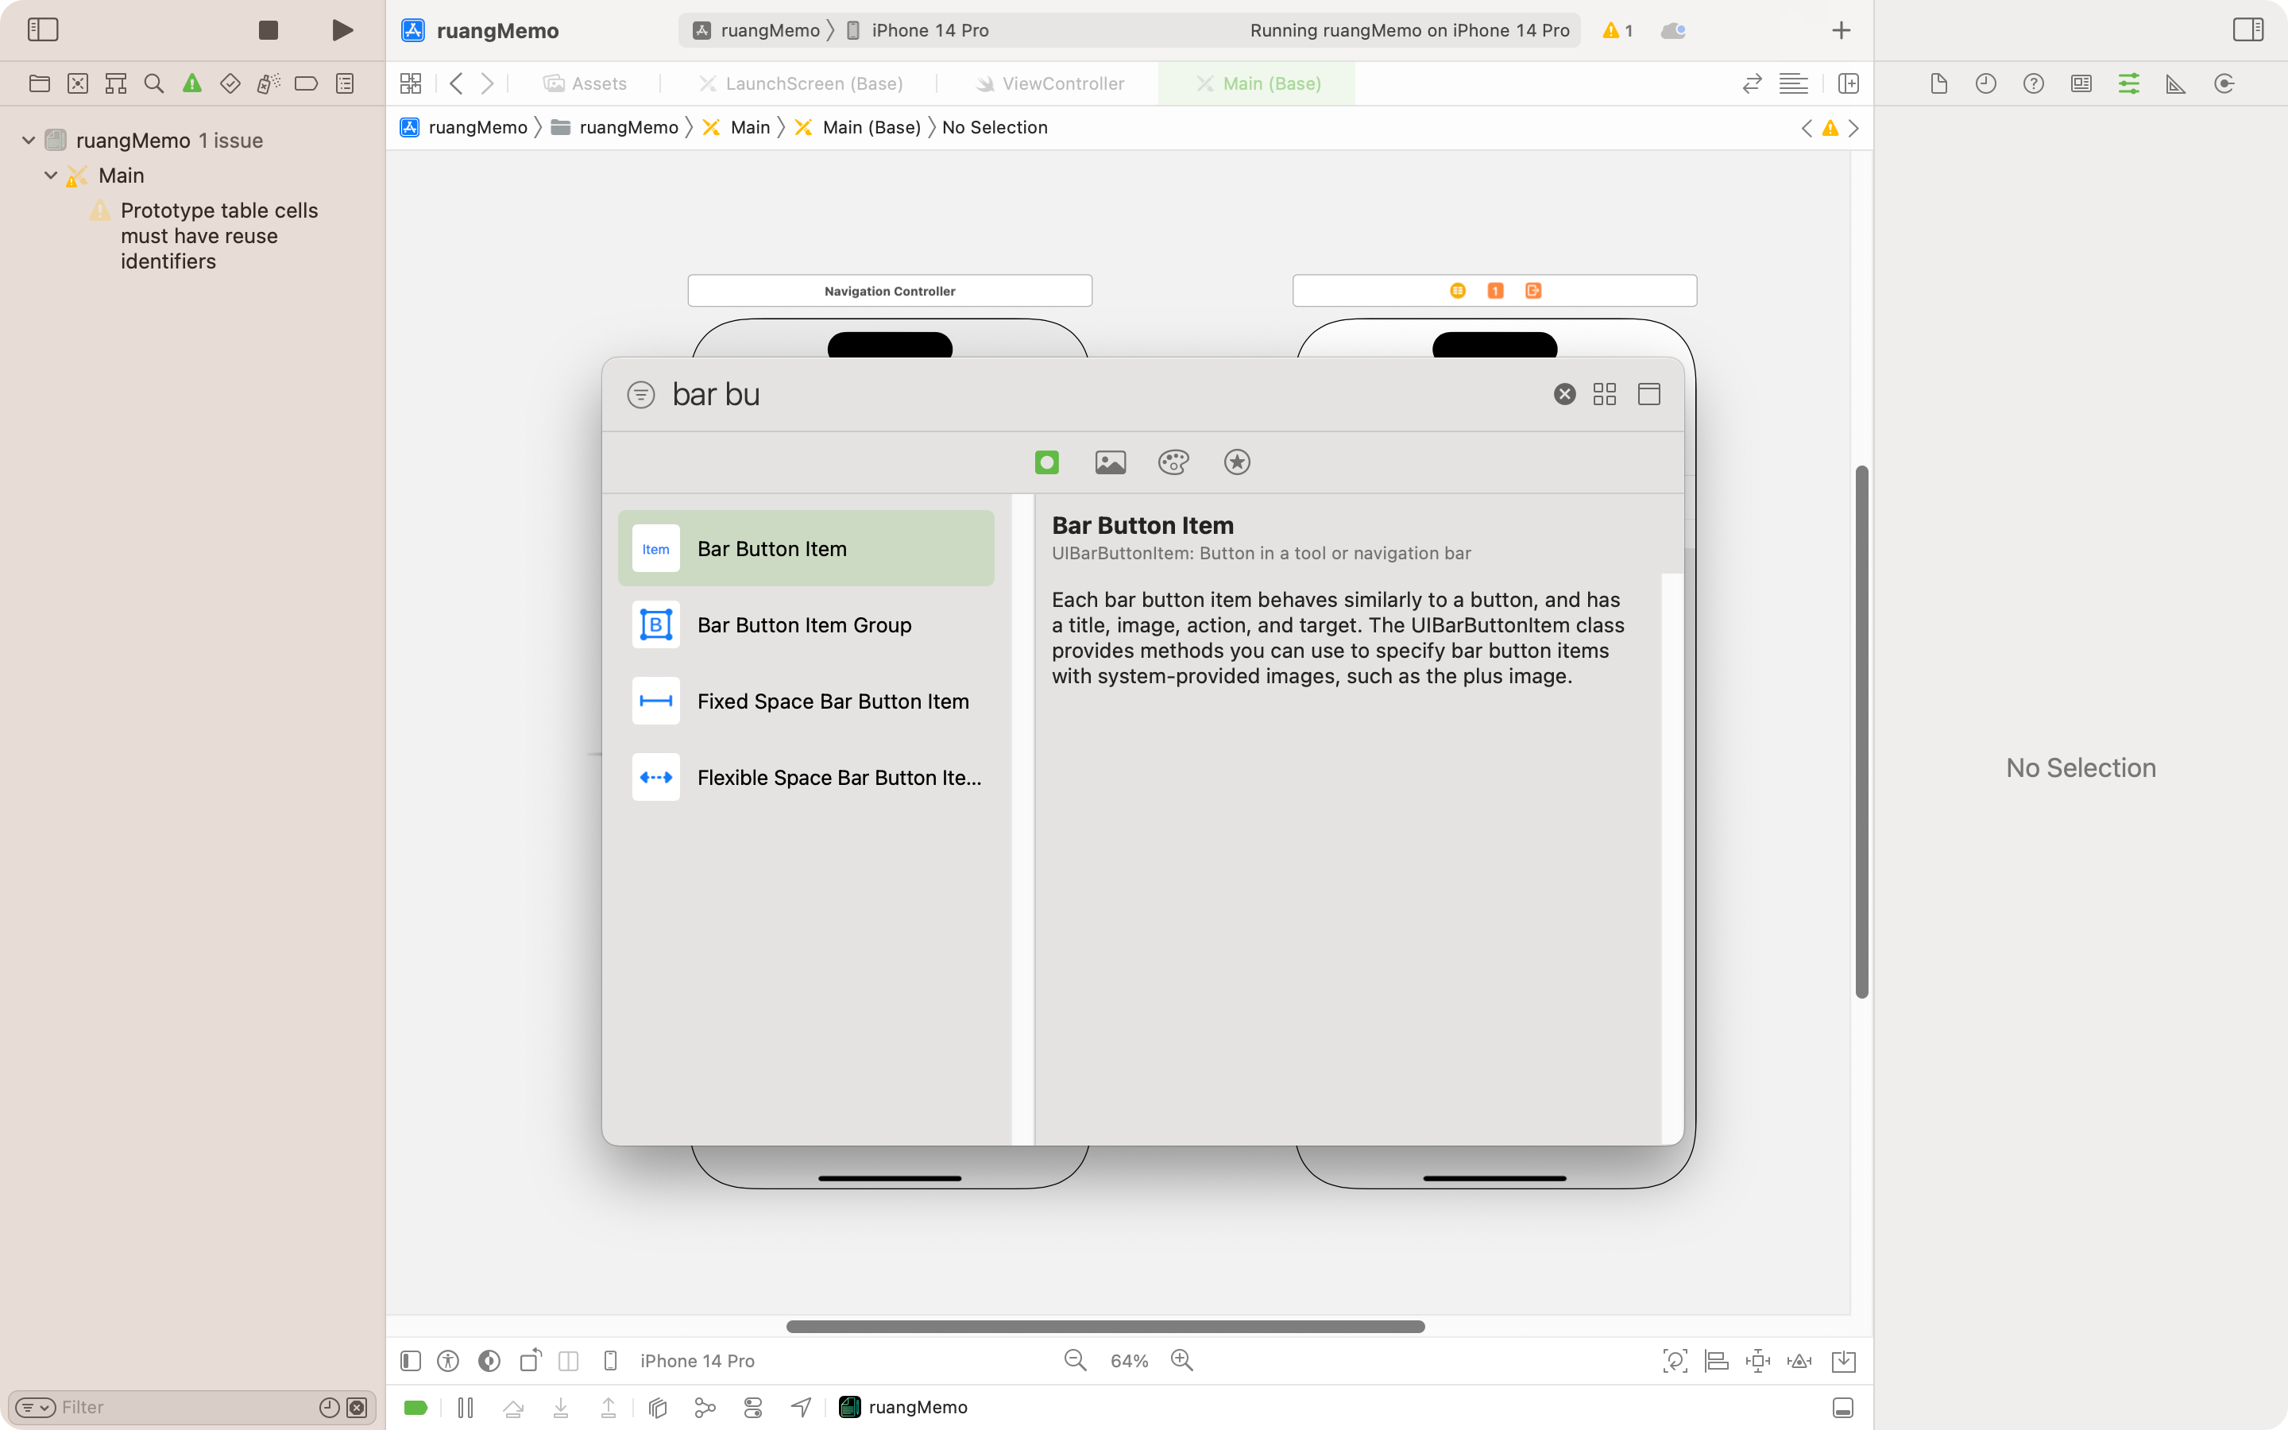Image resolution: width=2288 pixels, height=1430 pixels.
Task: Open the Debug navigator
Action: [x=269, y=84]
